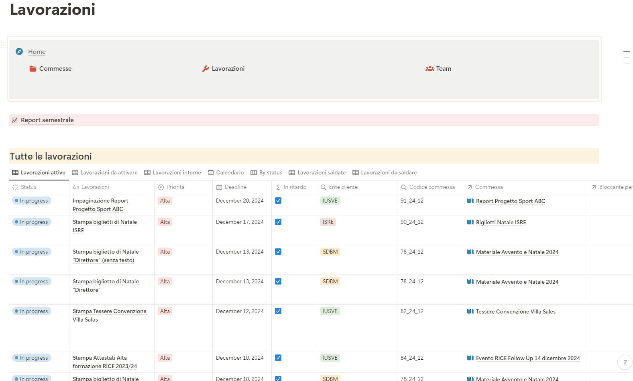Click the Lavorazioni page title
Screen dimensions: 633x381
tap(53, 9)
